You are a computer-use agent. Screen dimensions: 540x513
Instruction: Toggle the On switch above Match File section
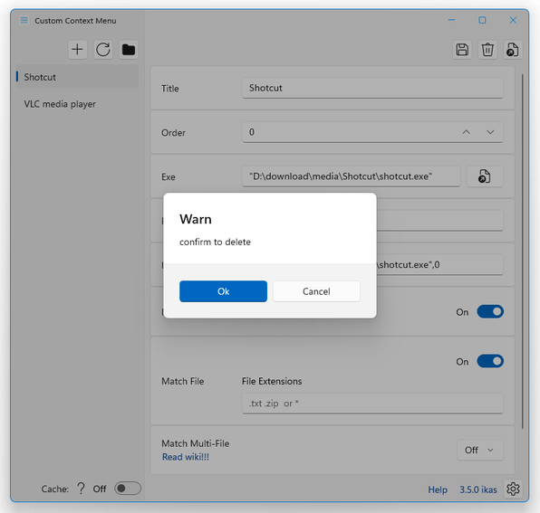490,312
